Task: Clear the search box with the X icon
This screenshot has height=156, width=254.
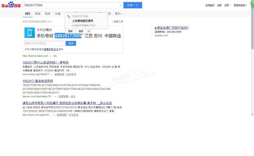Action: coord(120,5)
